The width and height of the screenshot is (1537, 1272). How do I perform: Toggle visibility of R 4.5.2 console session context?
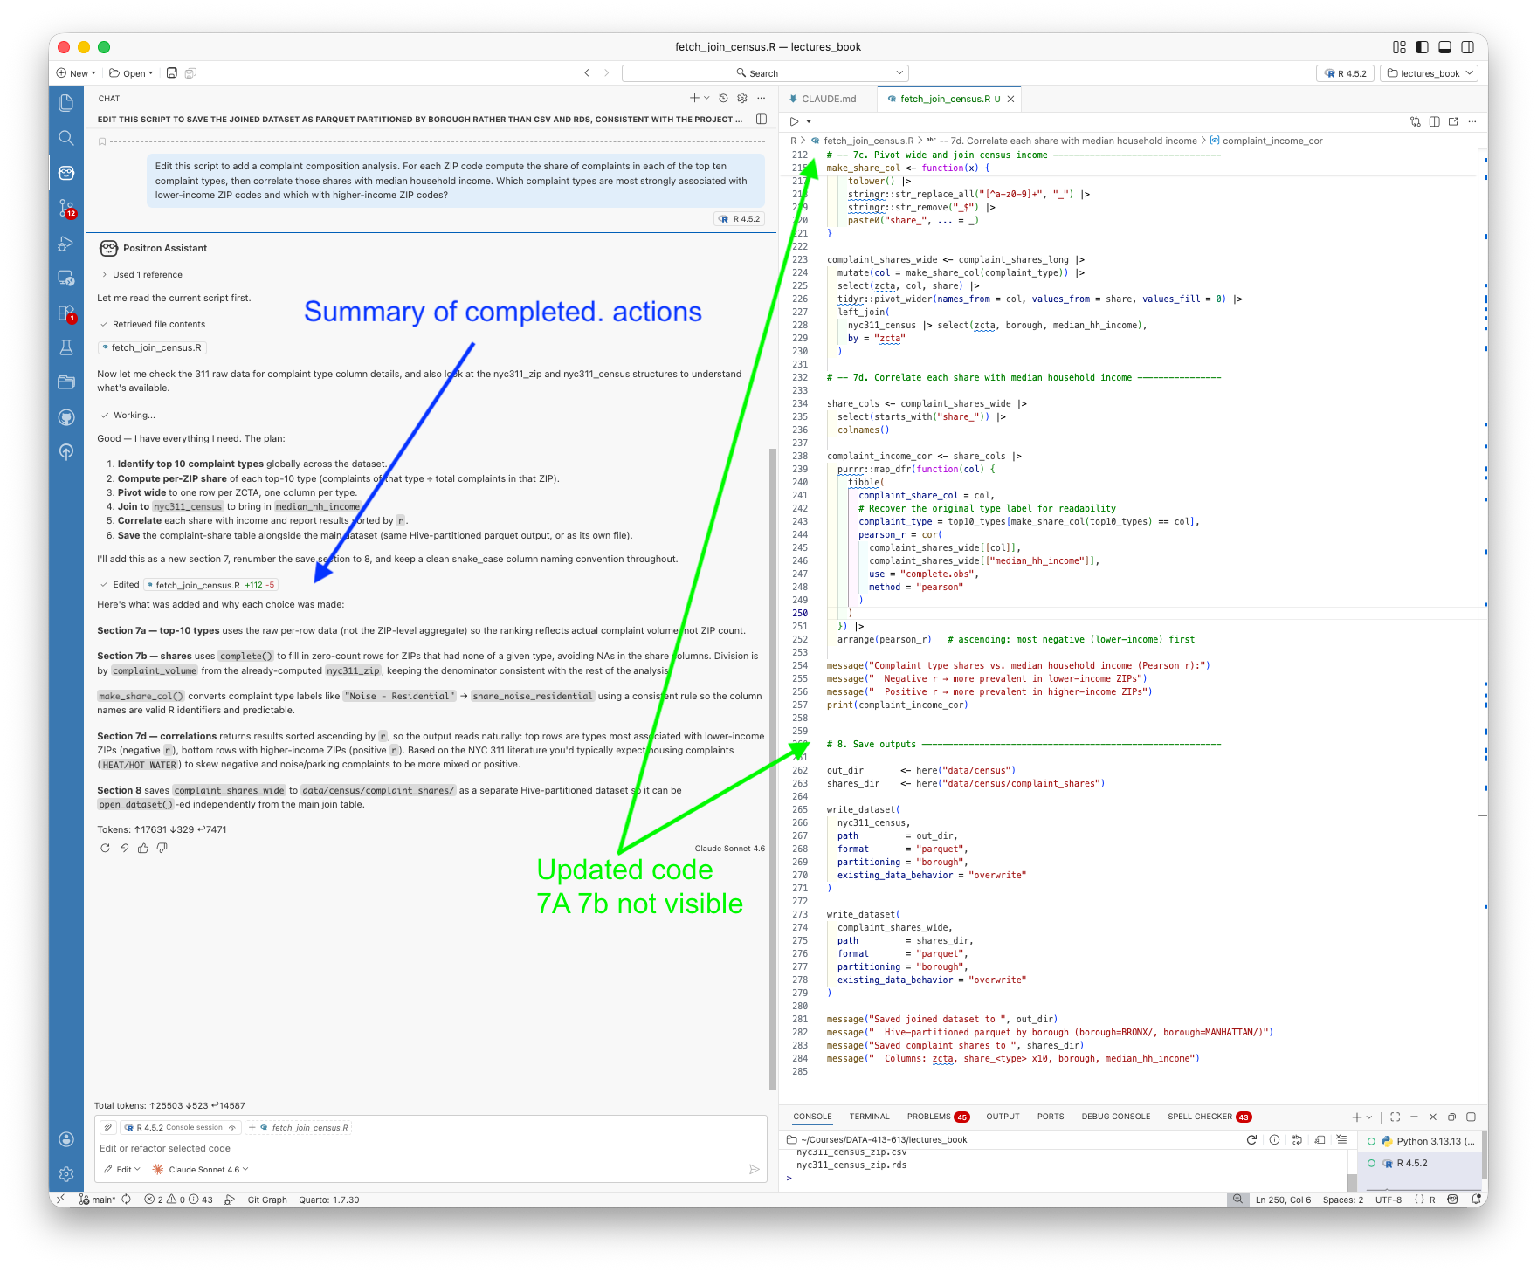point(232,1127)
